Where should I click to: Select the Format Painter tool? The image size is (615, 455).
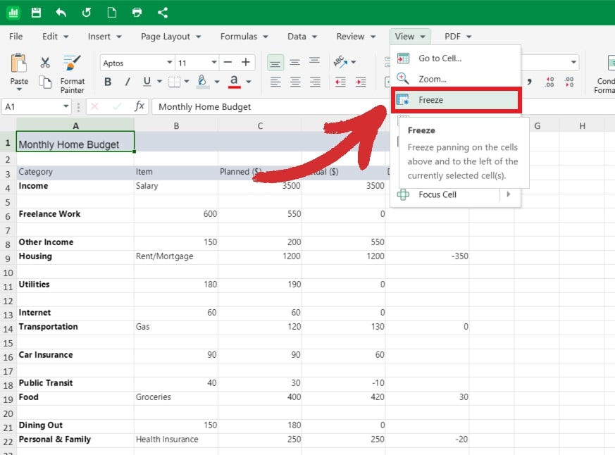point(72,70)
